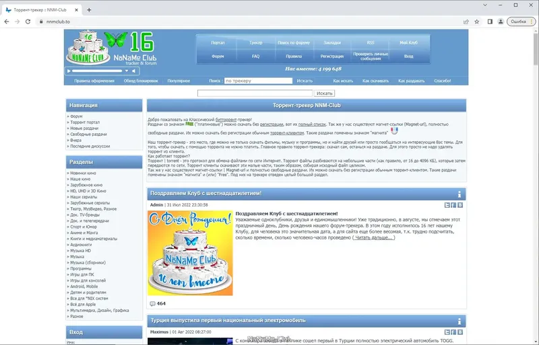The width and height of the screenshot is (539, 345).
Task: Click the Спасибо! link
Action: click(x=443, y=81)
